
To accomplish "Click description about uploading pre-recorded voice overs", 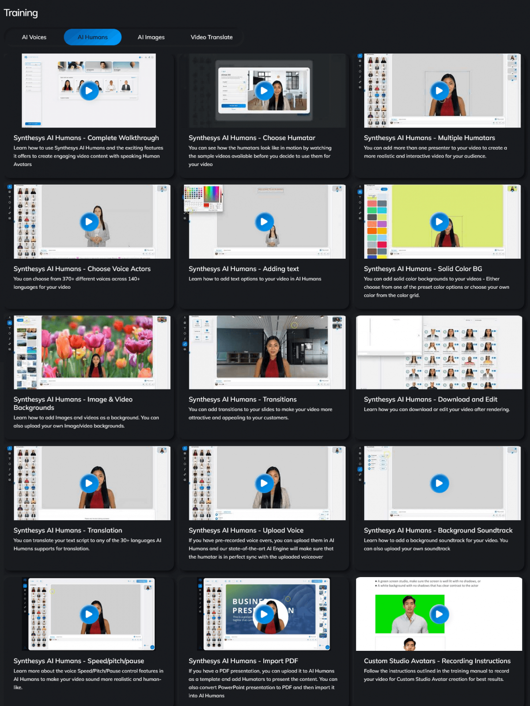I will [x=261, y=548].
